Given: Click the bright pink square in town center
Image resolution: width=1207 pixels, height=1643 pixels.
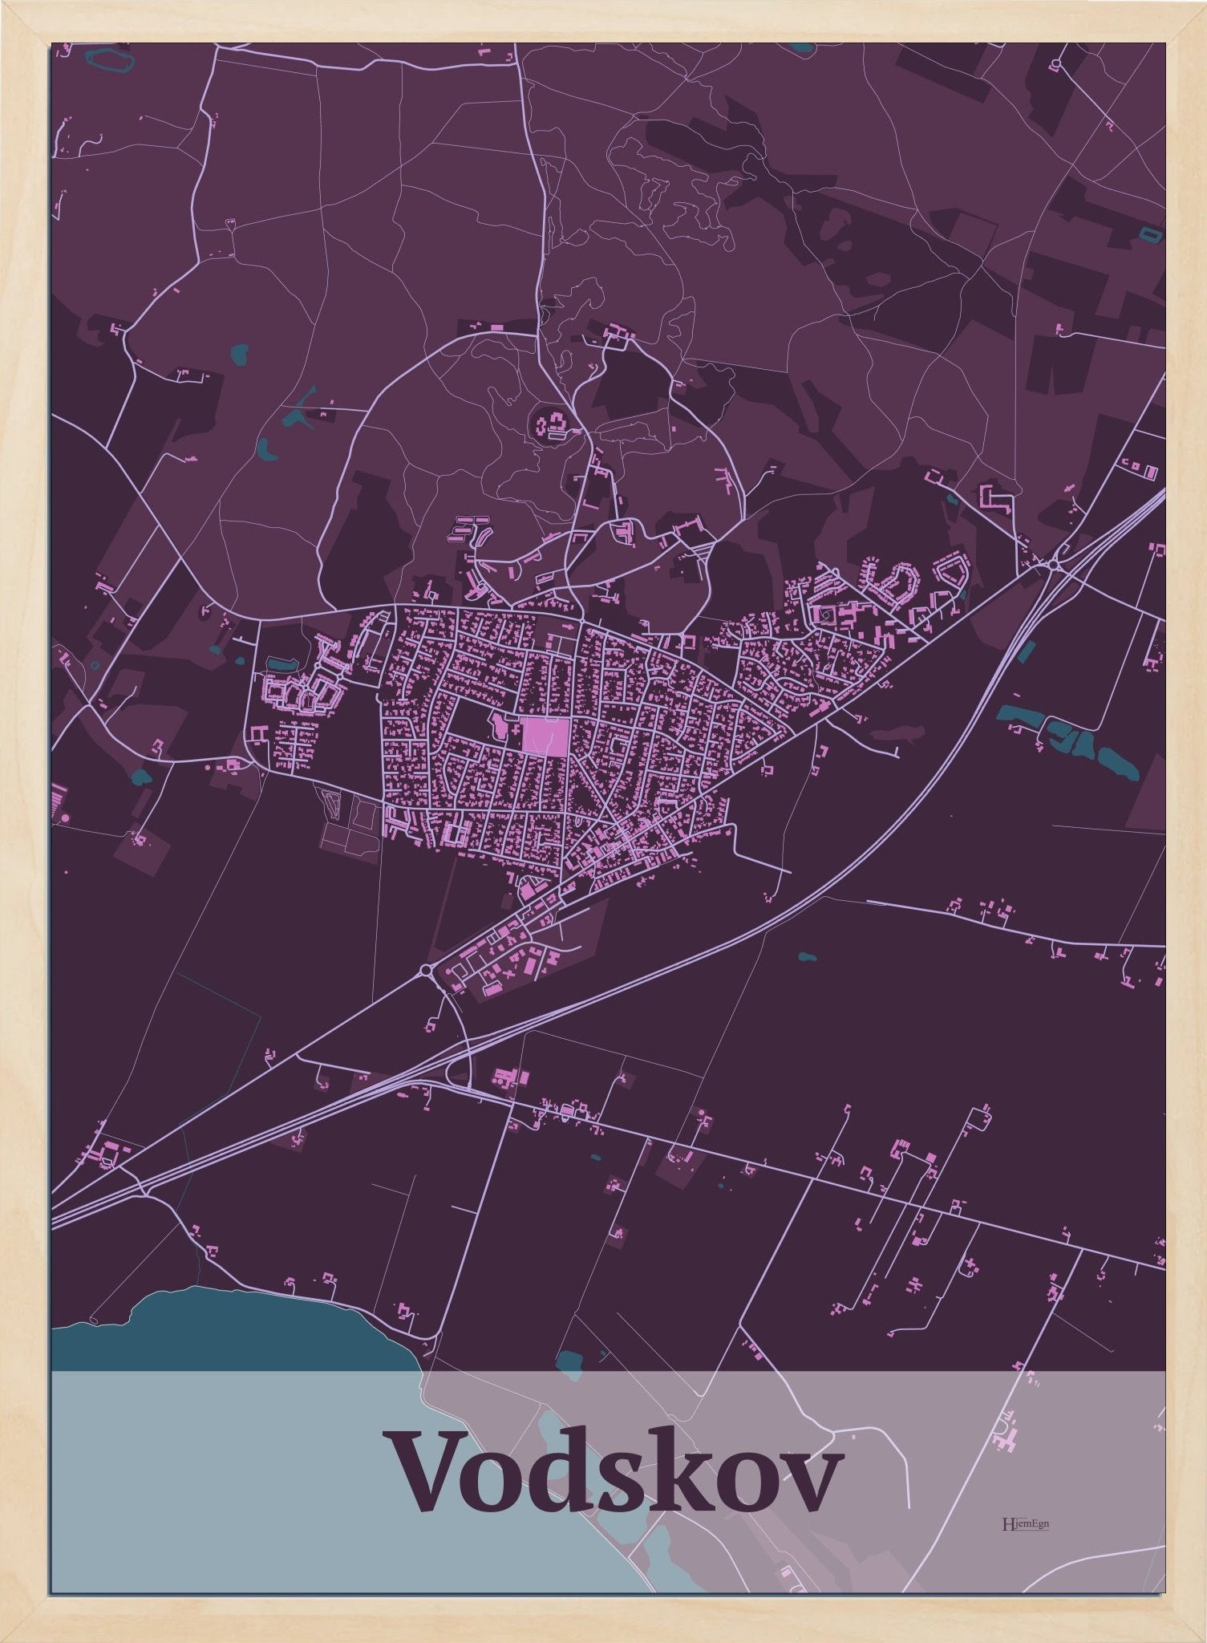Looking at the screenshot, I should (x=546, y=737).
